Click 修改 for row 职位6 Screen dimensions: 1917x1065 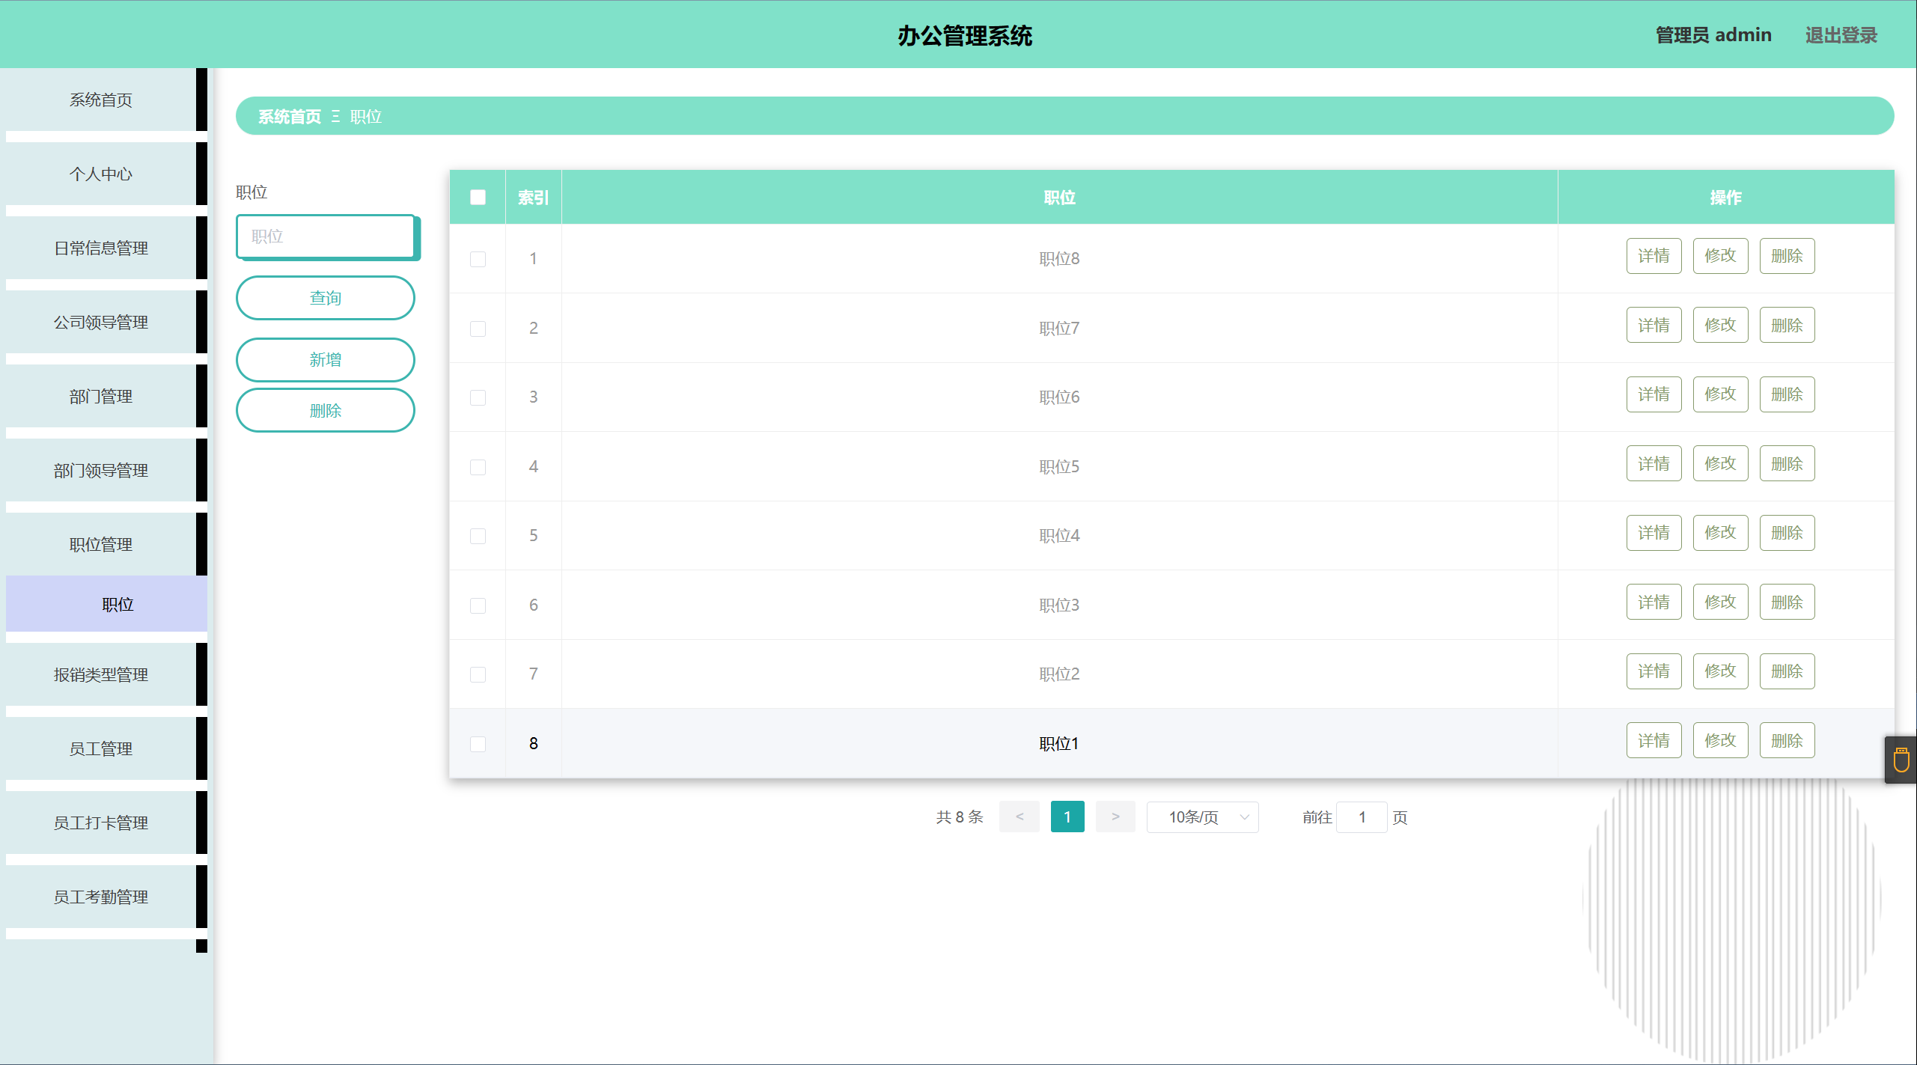pyautogui.click(x=1720, y=394)
